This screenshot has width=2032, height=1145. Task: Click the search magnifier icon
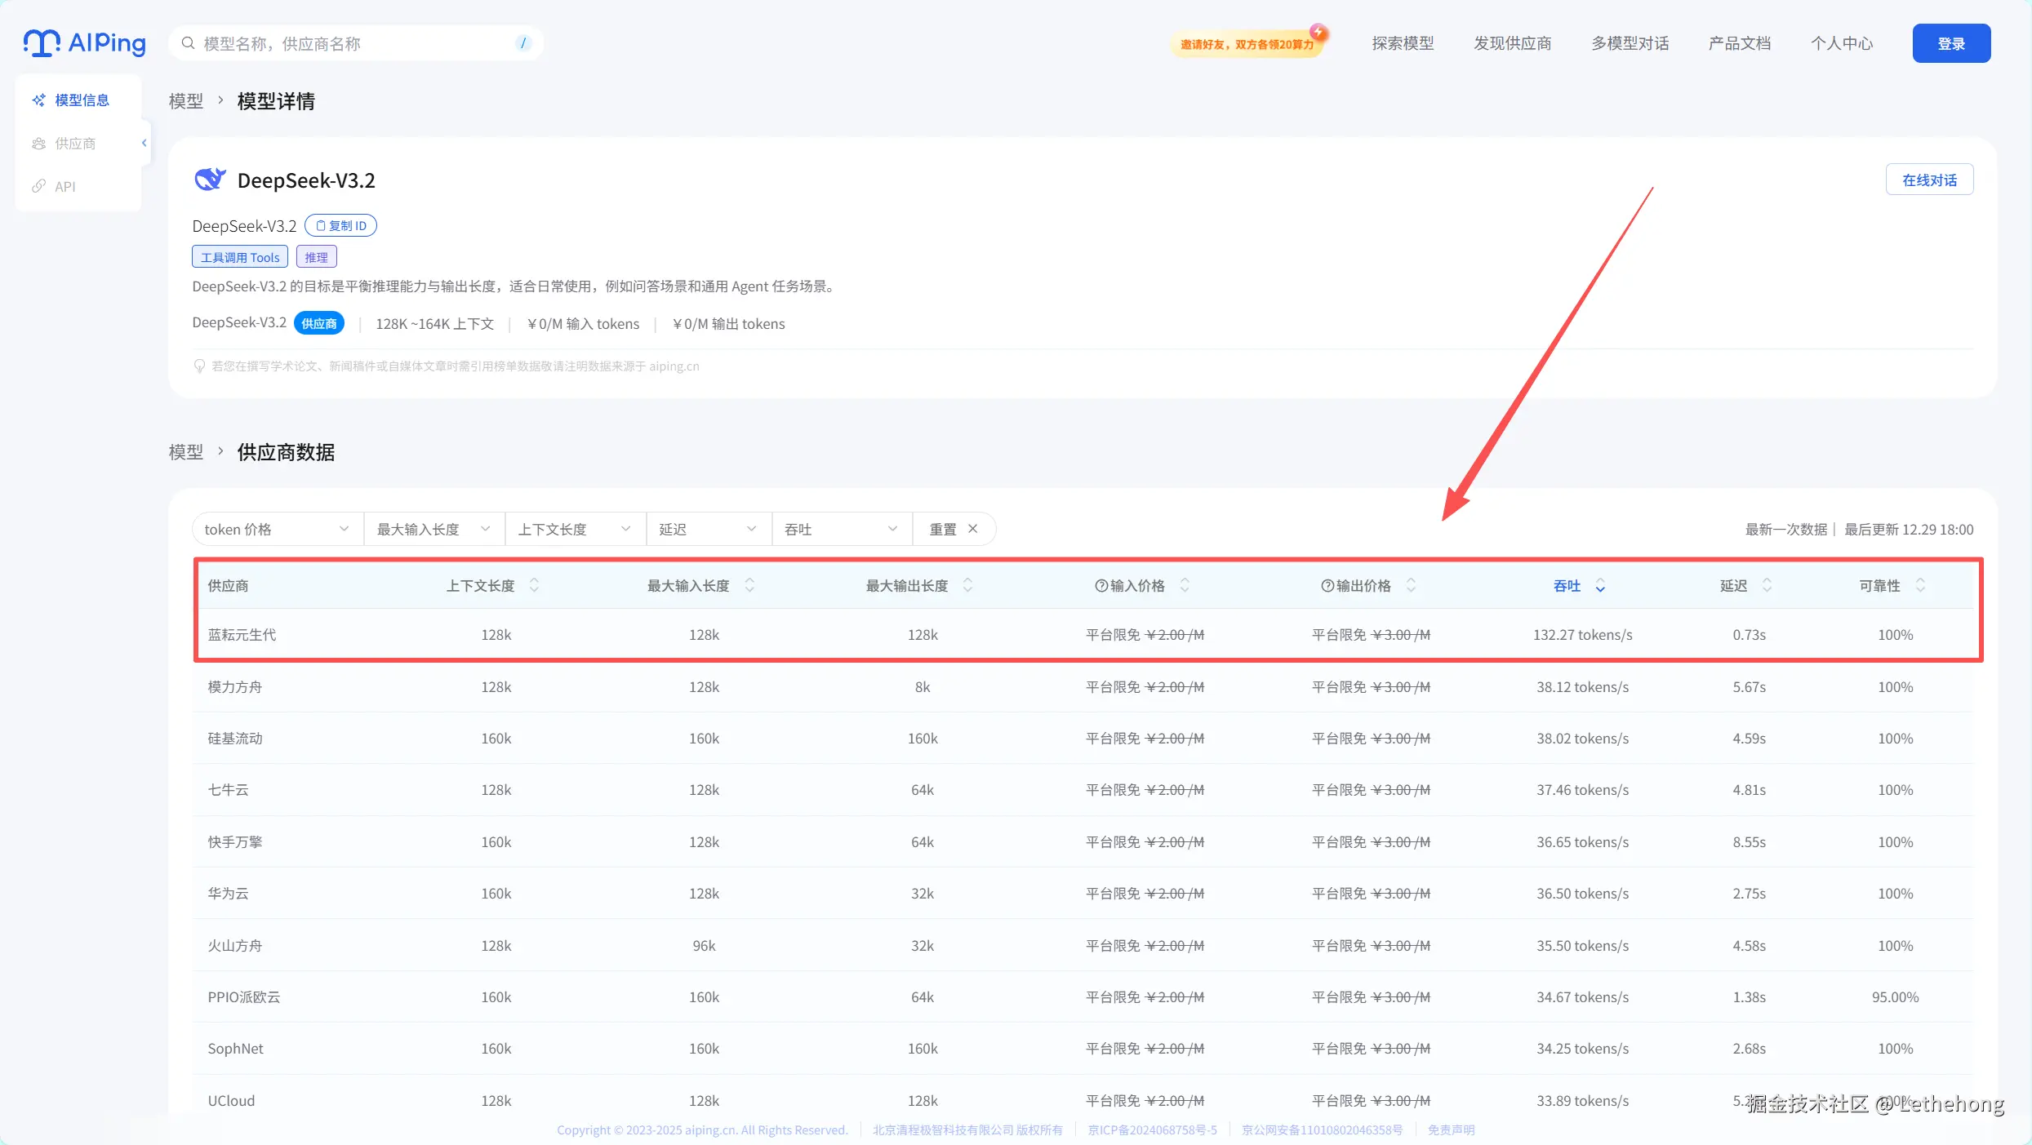click(188, 43)
